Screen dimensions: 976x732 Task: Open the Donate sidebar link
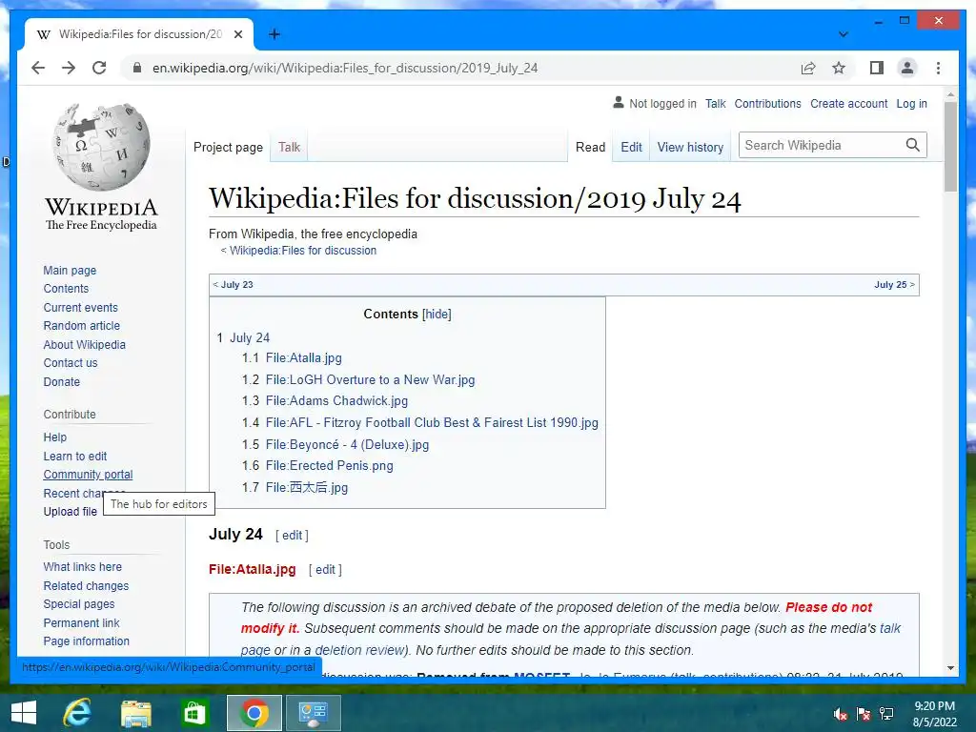tap(62, 381)
